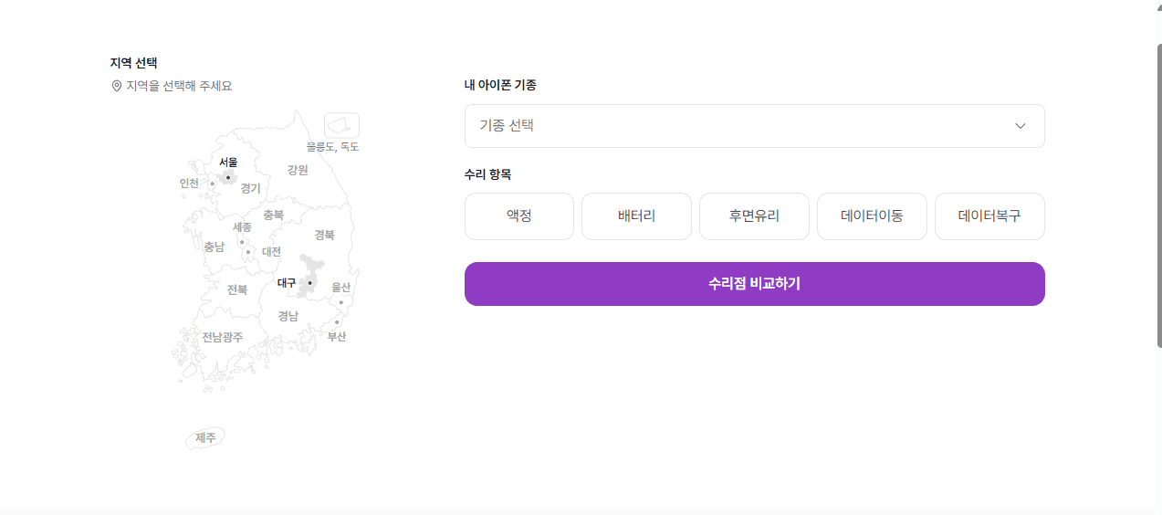This screenshot has height=515, width=1162.
Task: Select 대구 on the map
Action: tap(287, 283)
